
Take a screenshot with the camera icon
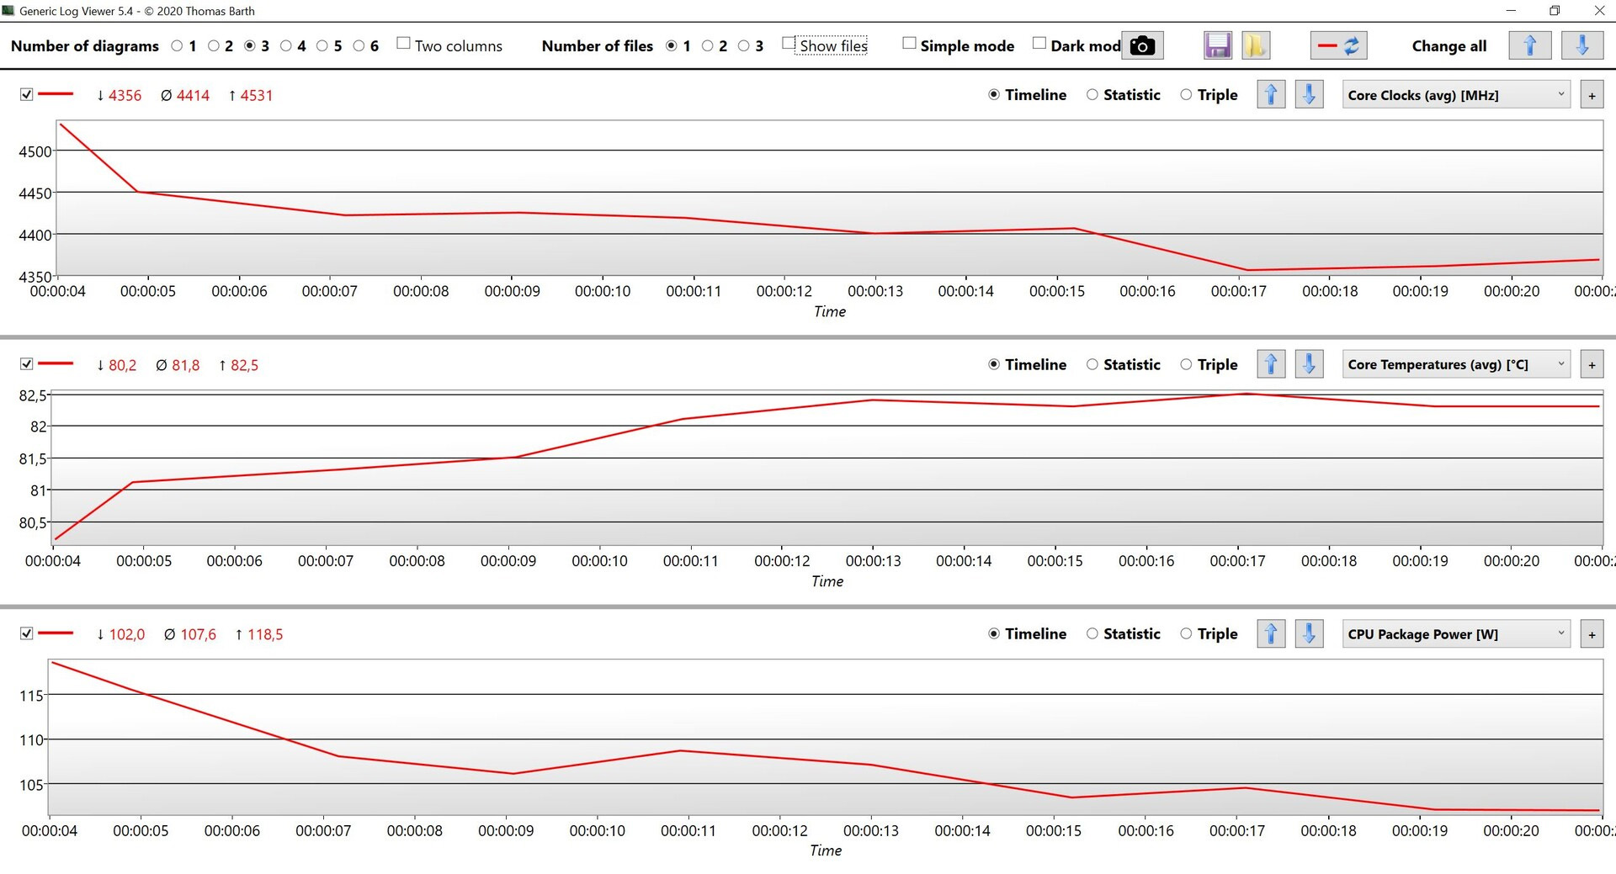(1142, 45)
